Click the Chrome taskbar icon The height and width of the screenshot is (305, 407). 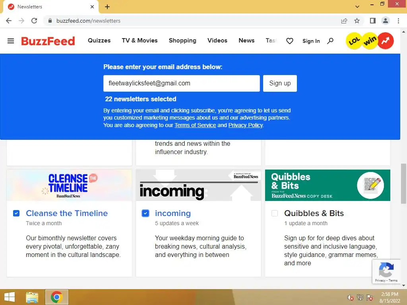click(56, 297)
